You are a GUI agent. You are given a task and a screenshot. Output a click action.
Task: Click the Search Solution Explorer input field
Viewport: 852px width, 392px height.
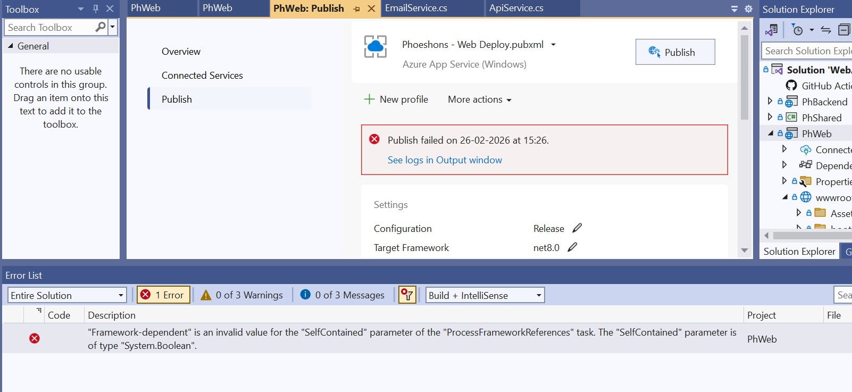point(807,51)
